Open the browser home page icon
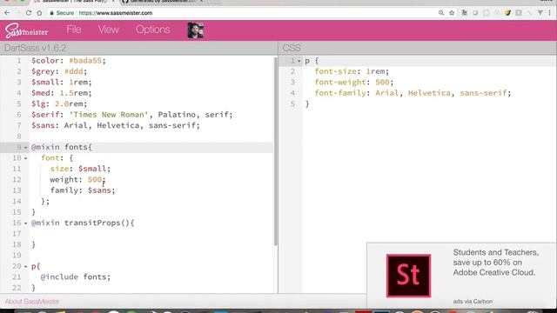Image resolution: width=557 pixels, height=313 pixels. tap(39, 13)
